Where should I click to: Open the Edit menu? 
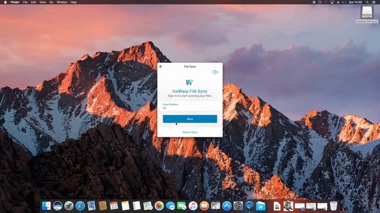[33, 2]
